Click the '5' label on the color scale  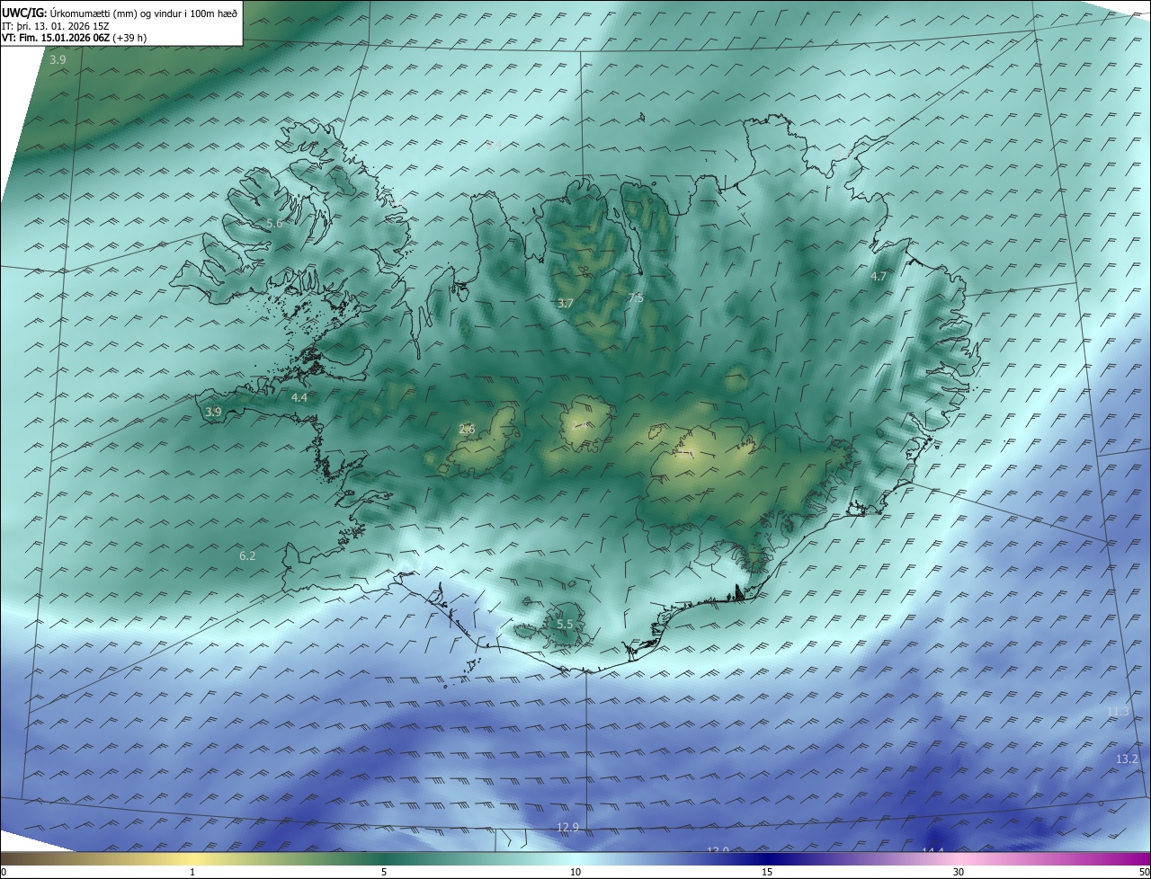[383, 872]
